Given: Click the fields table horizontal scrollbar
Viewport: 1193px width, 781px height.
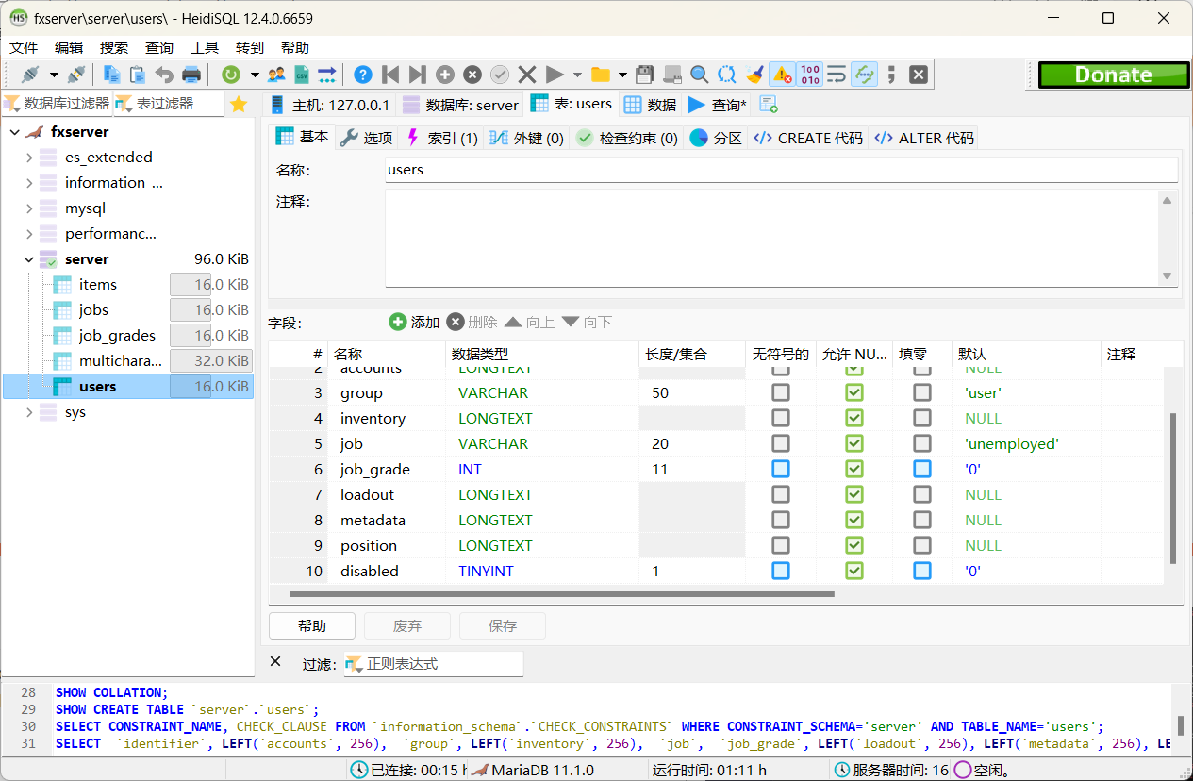Looking at the screenshot, I should tap(562, 594).
